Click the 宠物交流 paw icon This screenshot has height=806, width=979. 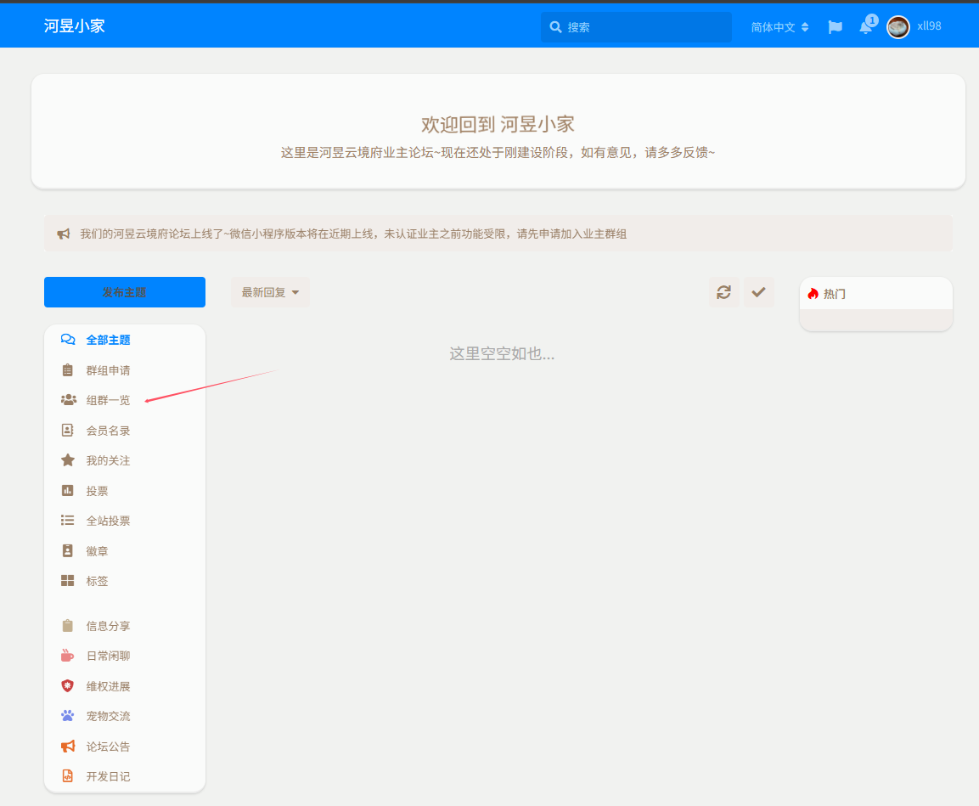(68, 716)
